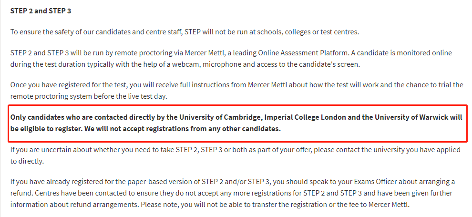Click the paragraph about candidate and staff safety
Image resolution: width=472 pixels, height=217 pixels.
(x=185, y=32)
